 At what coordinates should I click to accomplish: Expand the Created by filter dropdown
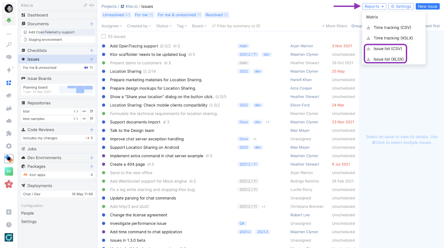[139, 26]
